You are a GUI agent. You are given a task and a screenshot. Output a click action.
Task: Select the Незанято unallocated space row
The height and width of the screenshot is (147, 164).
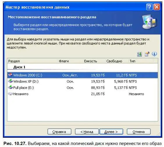click(83, 94)
